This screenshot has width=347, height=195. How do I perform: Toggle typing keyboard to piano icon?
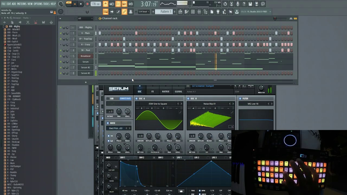point(105,12)
